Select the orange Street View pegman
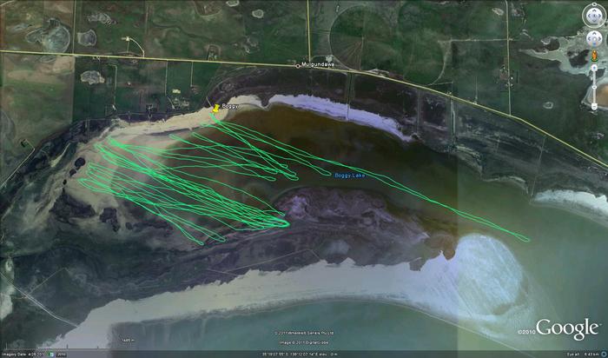The width and height of the screenshot is (608, 358). tap(593, 56)
